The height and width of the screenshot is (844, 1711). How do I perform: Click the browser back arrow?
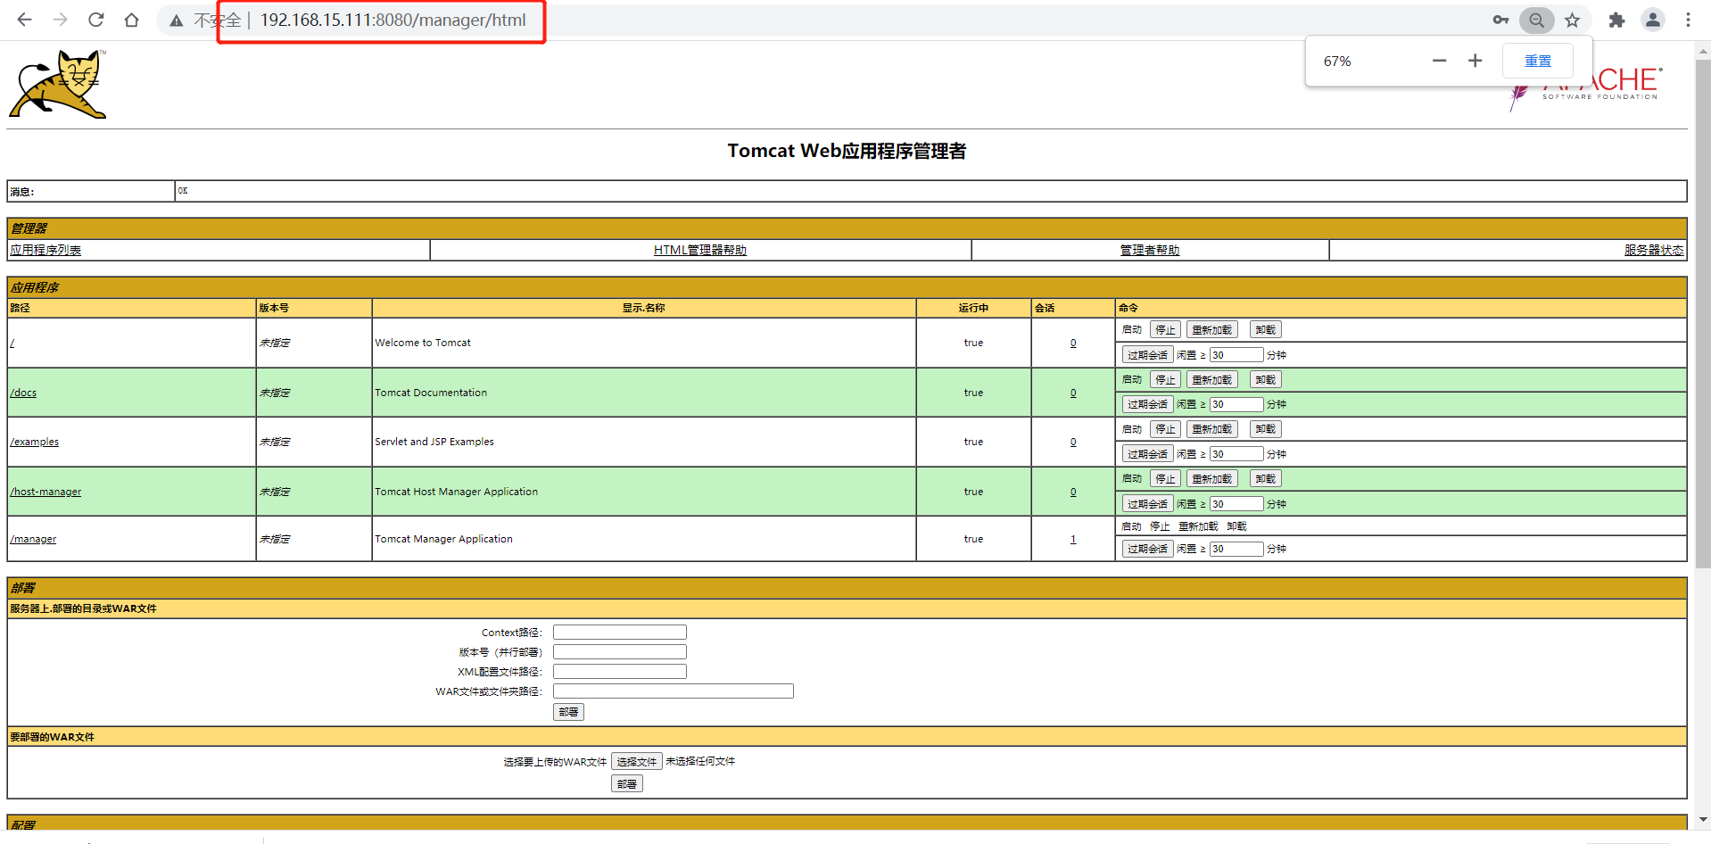24,20
